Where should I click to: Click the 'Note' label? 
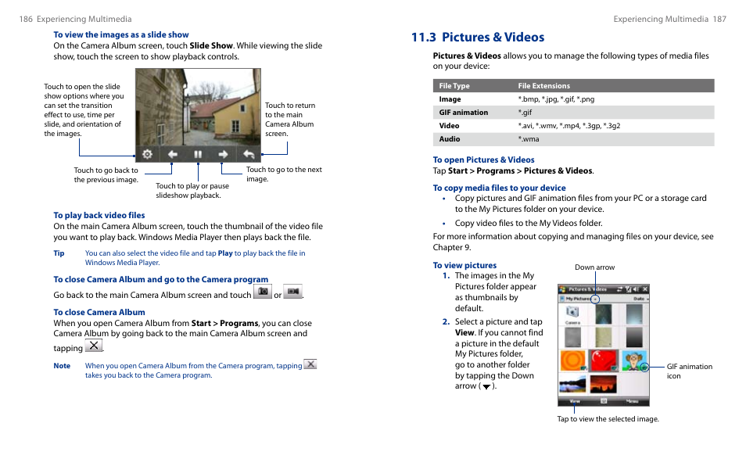[x=62, y=366]
